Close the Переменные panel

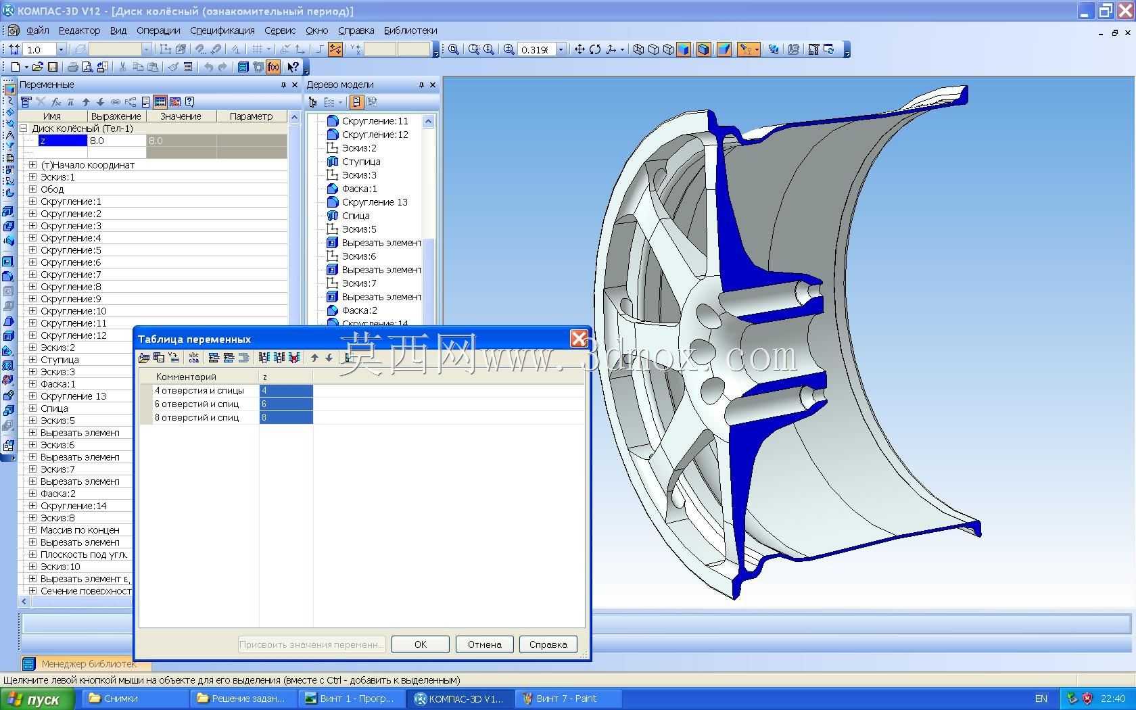(x=295, y=85)
